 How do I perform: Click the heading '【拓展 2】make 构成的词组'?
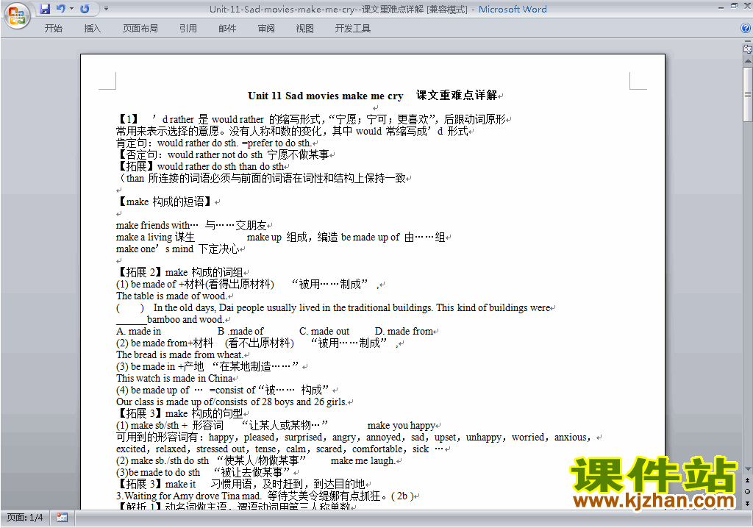pos(179,272)
